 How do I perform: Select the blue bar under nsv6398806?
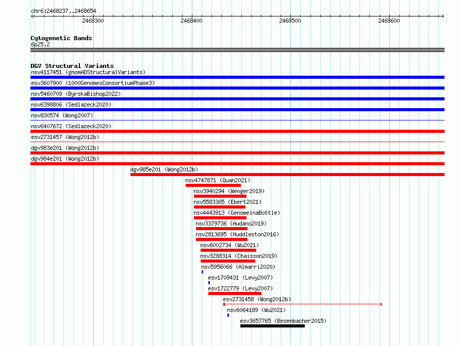coord(237,110)
